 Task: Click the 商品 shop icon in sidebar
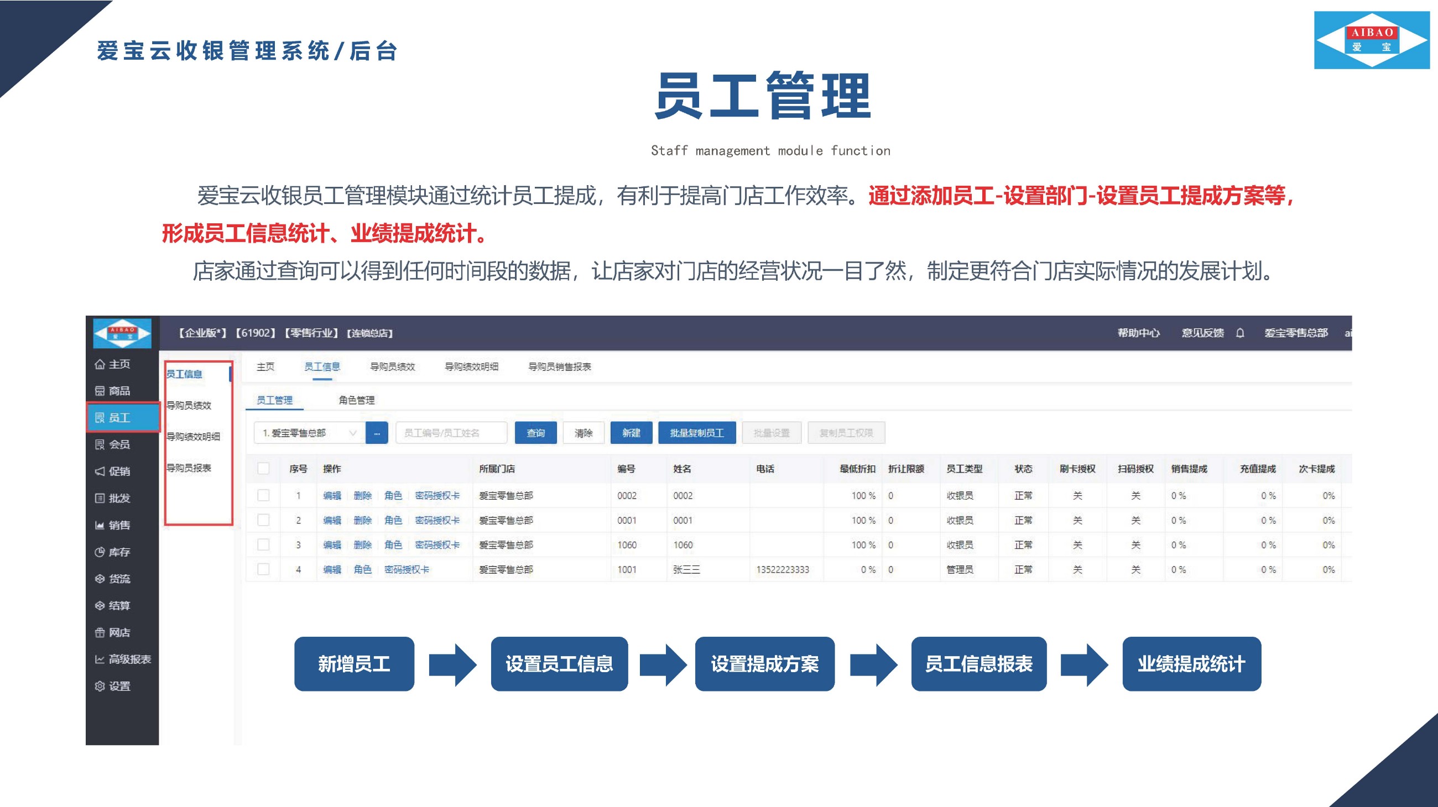100,391
